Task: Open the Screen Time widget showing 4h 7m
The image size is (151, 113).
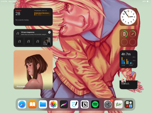Action: click(128, 59)
